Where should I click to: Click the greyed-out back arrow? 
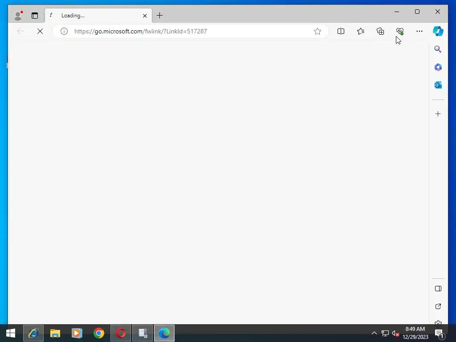coord(20,31)
